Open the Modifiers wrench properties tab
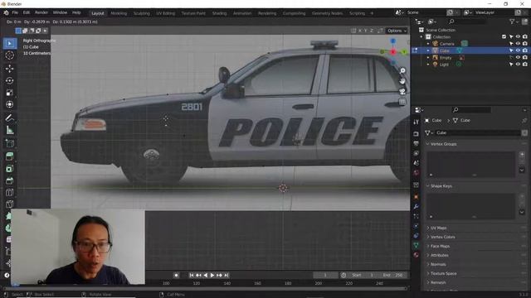531x298 pixels. coord(417,206)
